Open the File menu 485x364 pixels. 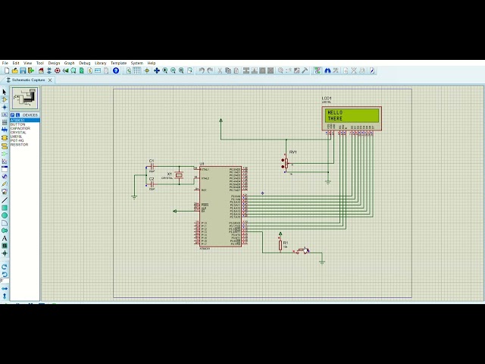coord(5,63)
